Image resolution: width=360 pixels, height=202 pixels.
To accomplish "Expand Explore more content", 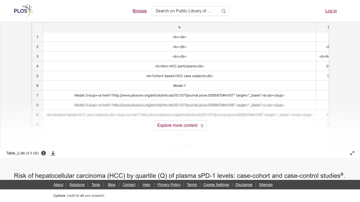I will [180, 125].
